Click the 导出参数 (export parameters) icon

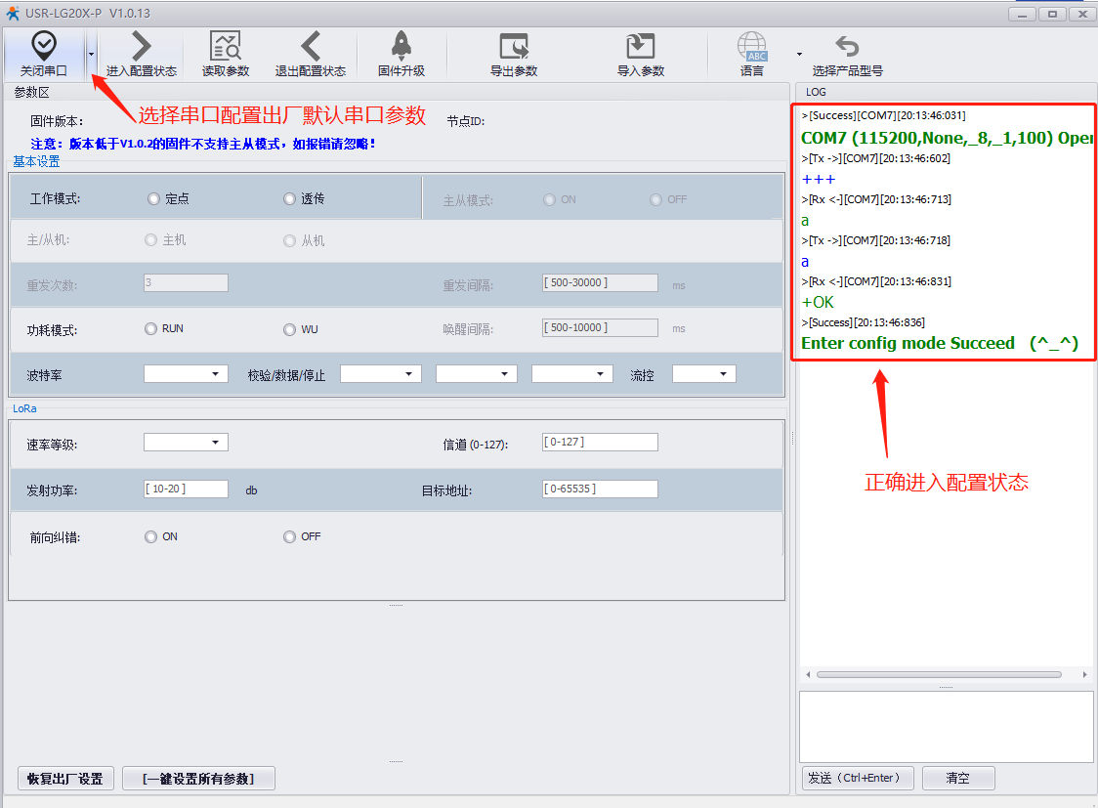(514, 46)
